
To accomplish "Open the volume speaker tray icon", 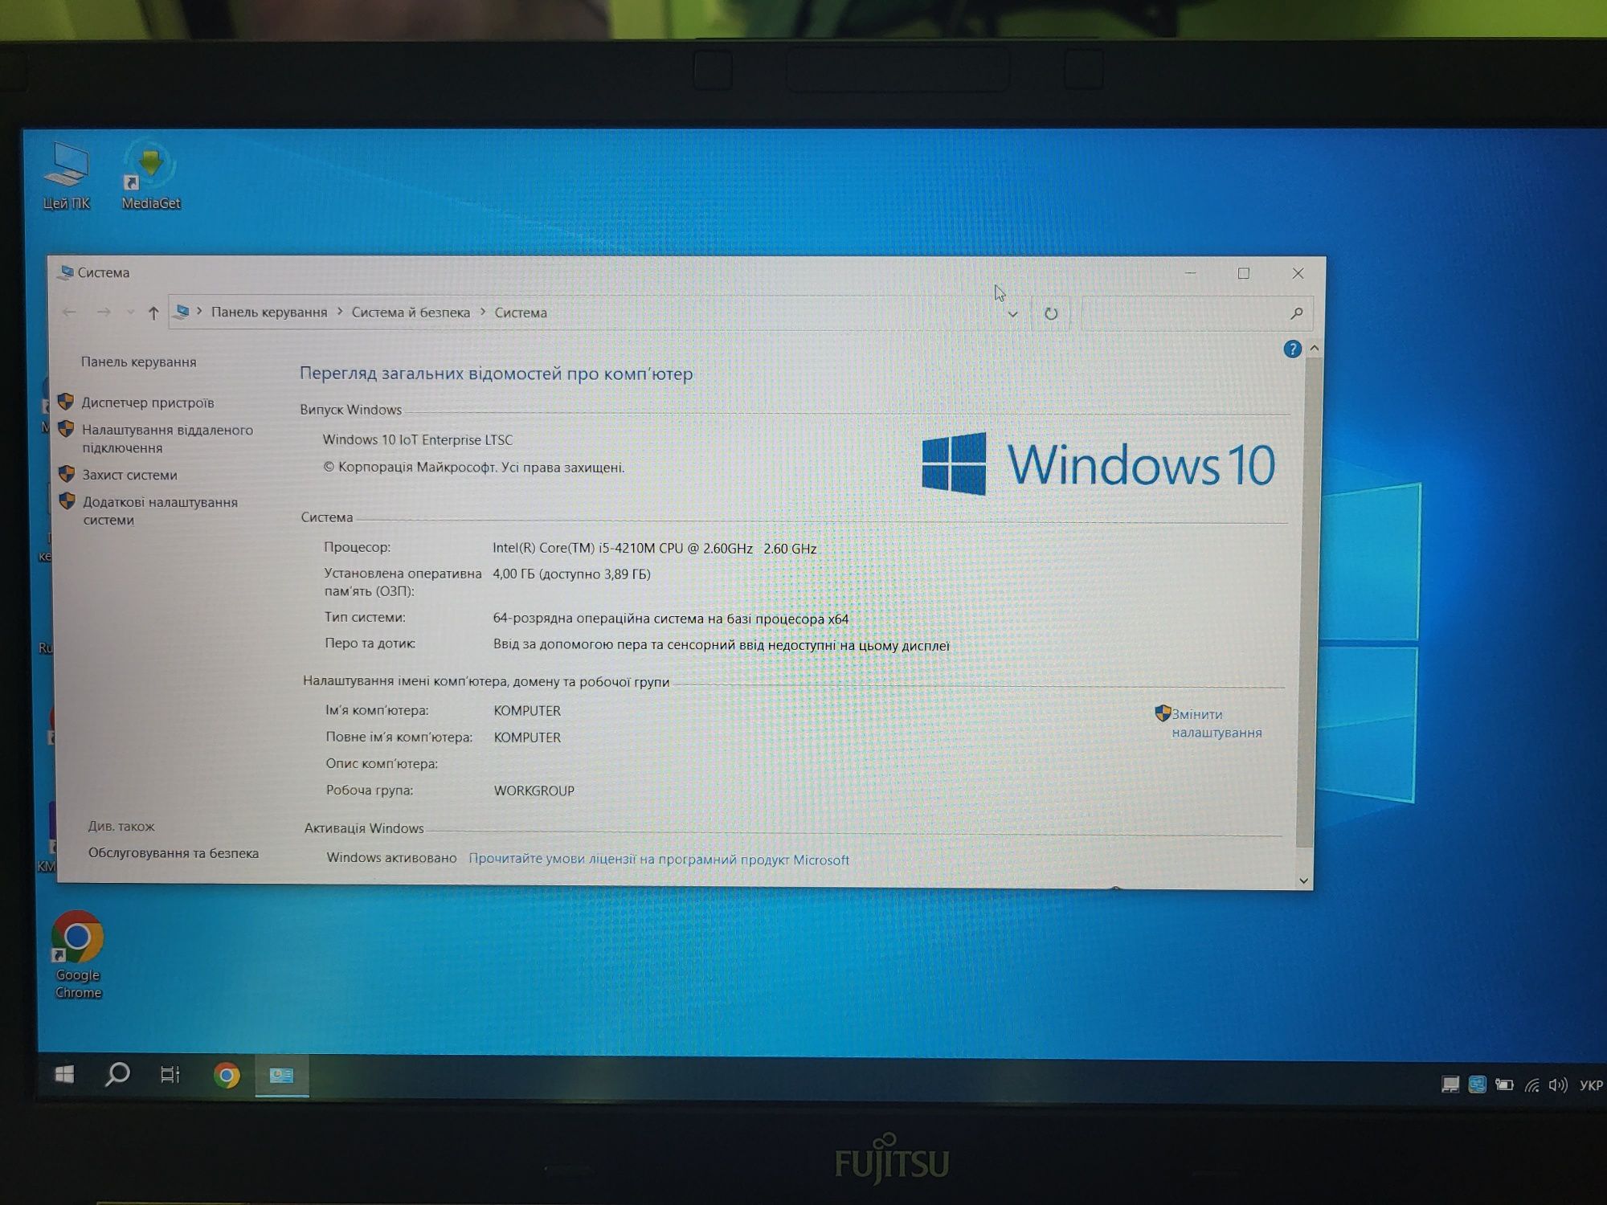I will pos(1558,1085).
